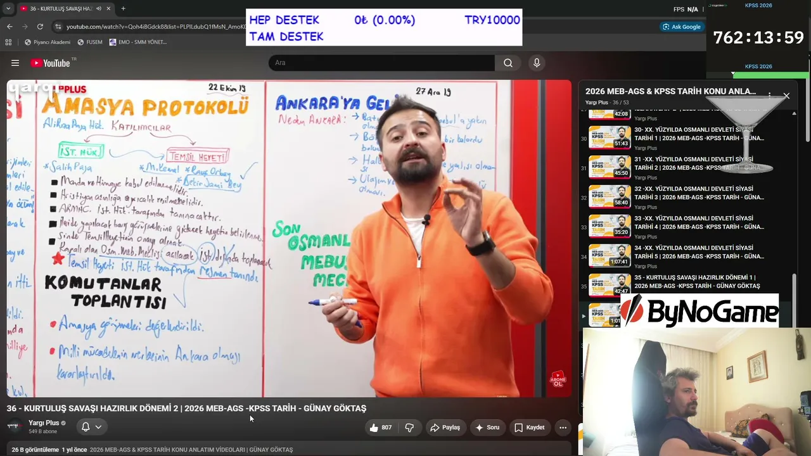The image size is (811, 456).
Task: Click the video title below the player
Action: [186, 408]
